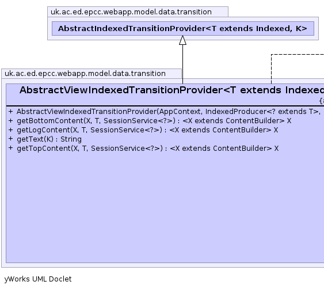Screen dimensions: 324x289
Task: Click the dashed dependency line
Action: click(271, 68)
